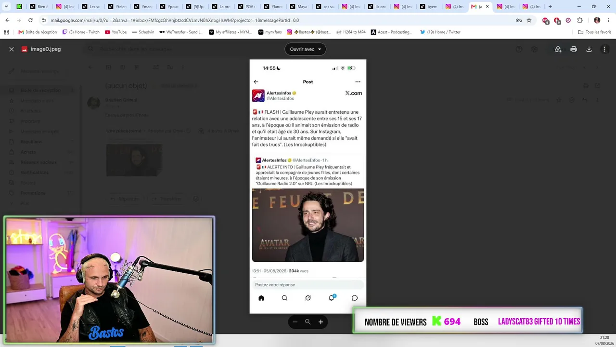This screenshot has height=347, width=616.
Task: Click the Grok icon in X nav bar
Action: click(x=308, y=298)
